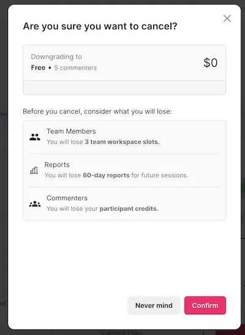Click the dialog title asking to cancel
Viewport: 245px width, 335px height.
100,26
